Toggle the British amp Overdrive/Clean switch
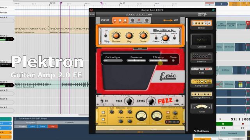Viewport: 250px width, 140px height. [156, 38]
